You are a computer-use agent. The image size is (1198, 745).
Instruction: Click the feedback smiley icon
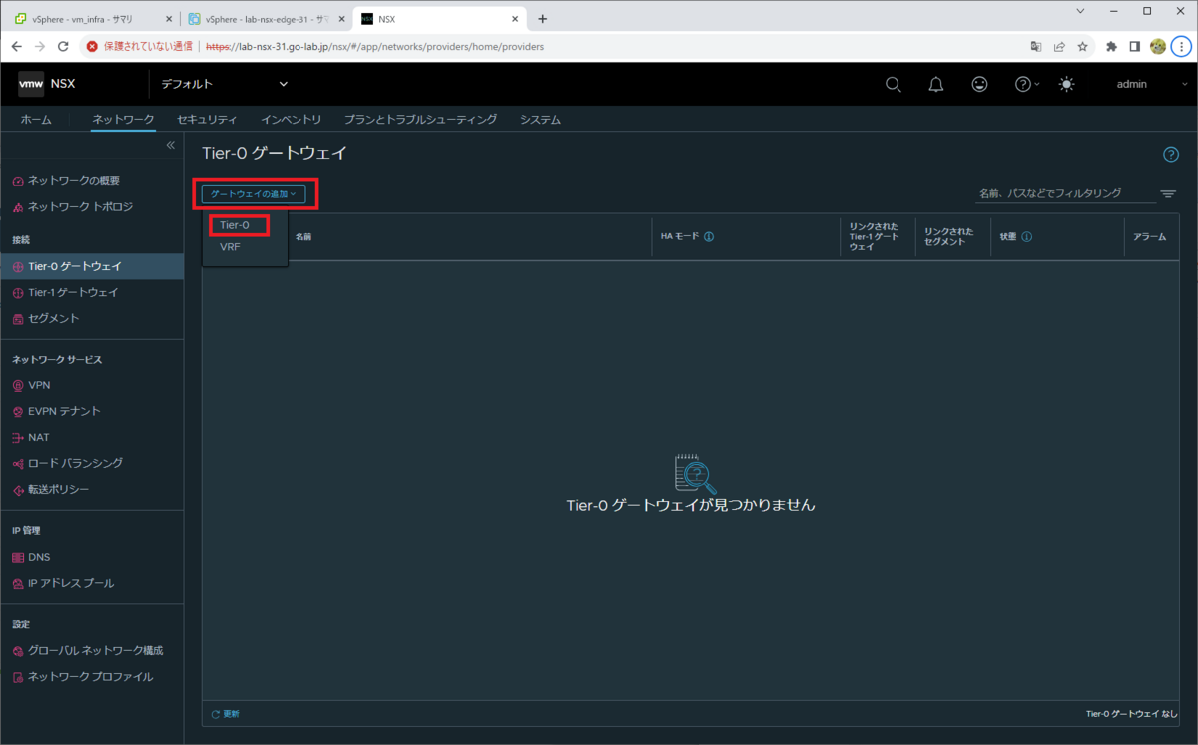(980, 84)
